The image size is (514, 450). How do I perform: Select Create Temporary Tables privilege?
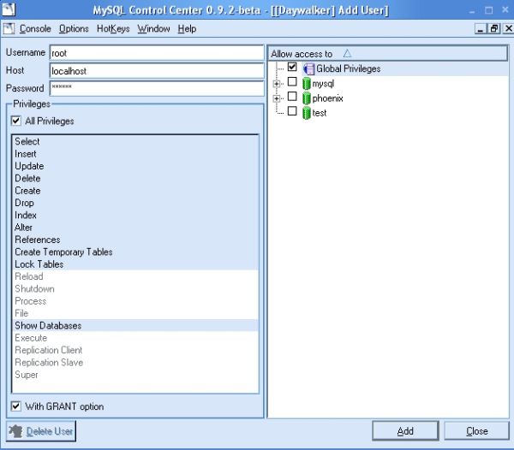click(135, 252)
